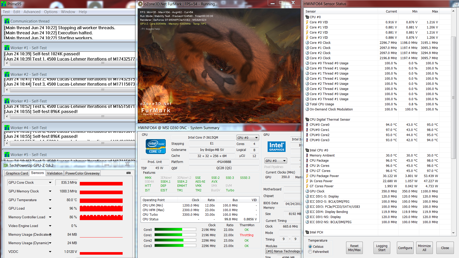The image size is (459, 258).
Task: Click the Worker #2 horizontal scrollbar
Action: (x=70, y=90)
